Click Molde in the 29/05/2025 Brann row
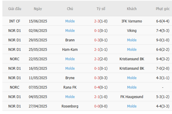Image resolution: width=172 pixels, height=114 pixels. pyautogui.click(x=132, y=40)
